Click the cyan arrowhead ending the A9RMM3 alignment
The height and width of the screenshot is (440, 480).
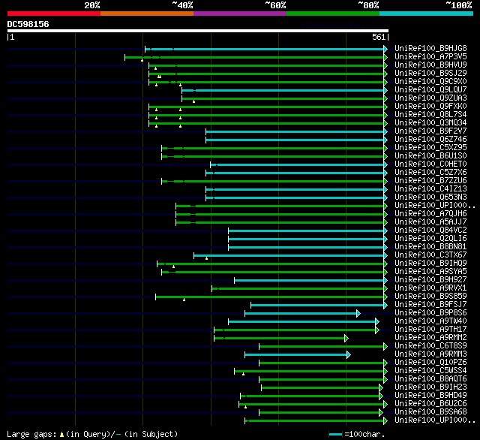tap(349, 355)
